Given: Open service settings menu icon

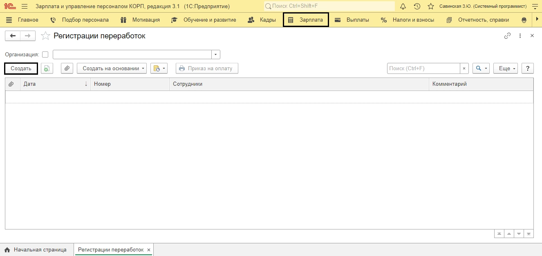Looking at the screenshot, I should 534,6.
